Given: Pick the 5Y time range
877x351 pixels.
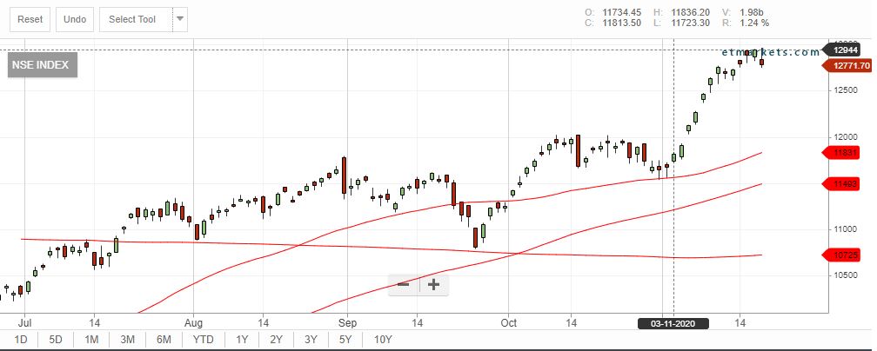Looking at the screenshot, I should pos(345,340).
